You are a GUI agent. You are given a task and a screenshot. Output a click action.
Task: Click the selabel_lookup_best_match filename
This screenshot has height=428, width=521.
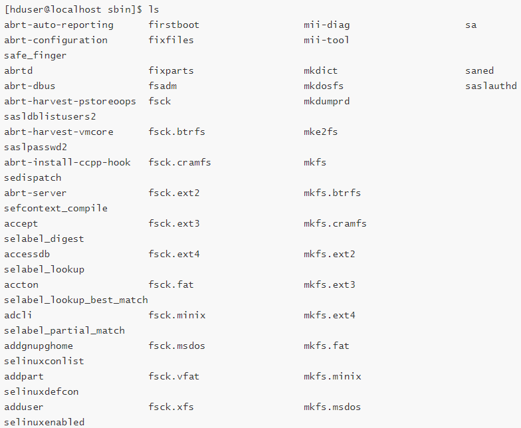click(76, 300)
